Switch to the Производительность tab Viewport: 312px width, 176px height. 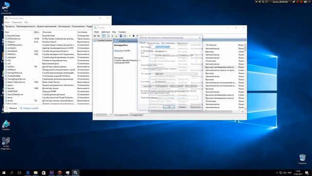click(26, 26)
